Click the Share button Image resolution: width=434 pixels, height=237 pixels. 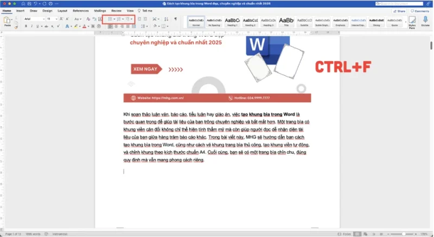(399, 11)
